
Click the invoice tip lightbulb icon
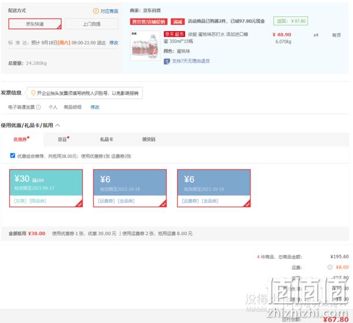tap(33, 93)
